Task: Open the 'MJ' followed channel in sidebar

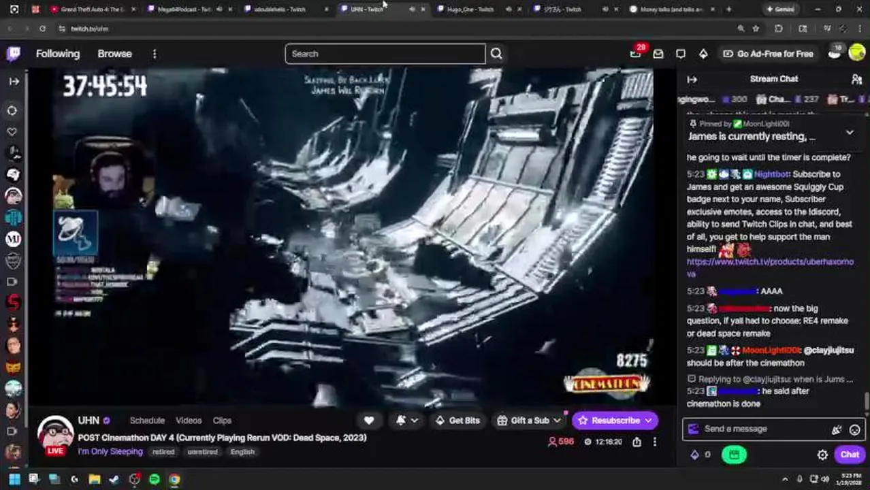Action: pos(13,239)
